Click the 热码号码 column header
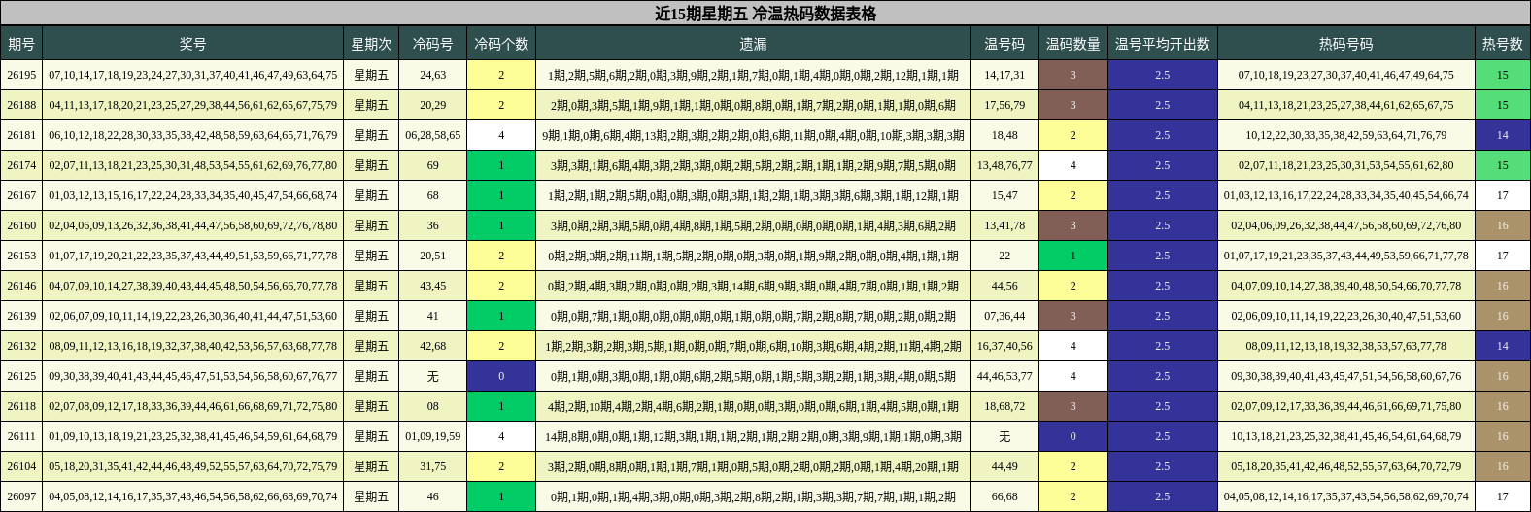The height and width of the screenshot is (512, 1531). click(x=1346, y=44)
